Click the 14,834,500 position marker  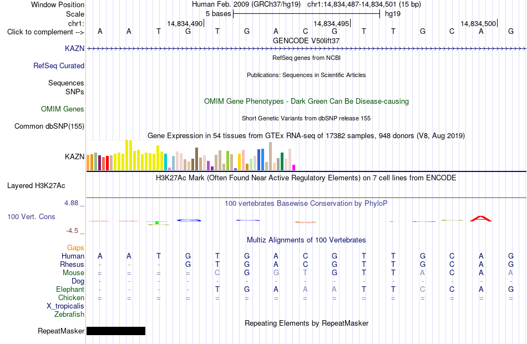[479, 23]
